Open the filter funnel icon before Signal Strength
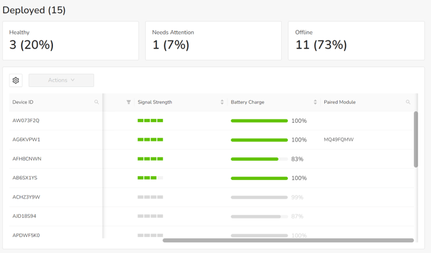The width and height of the screenshot is (431, 253). click(129, 102)
